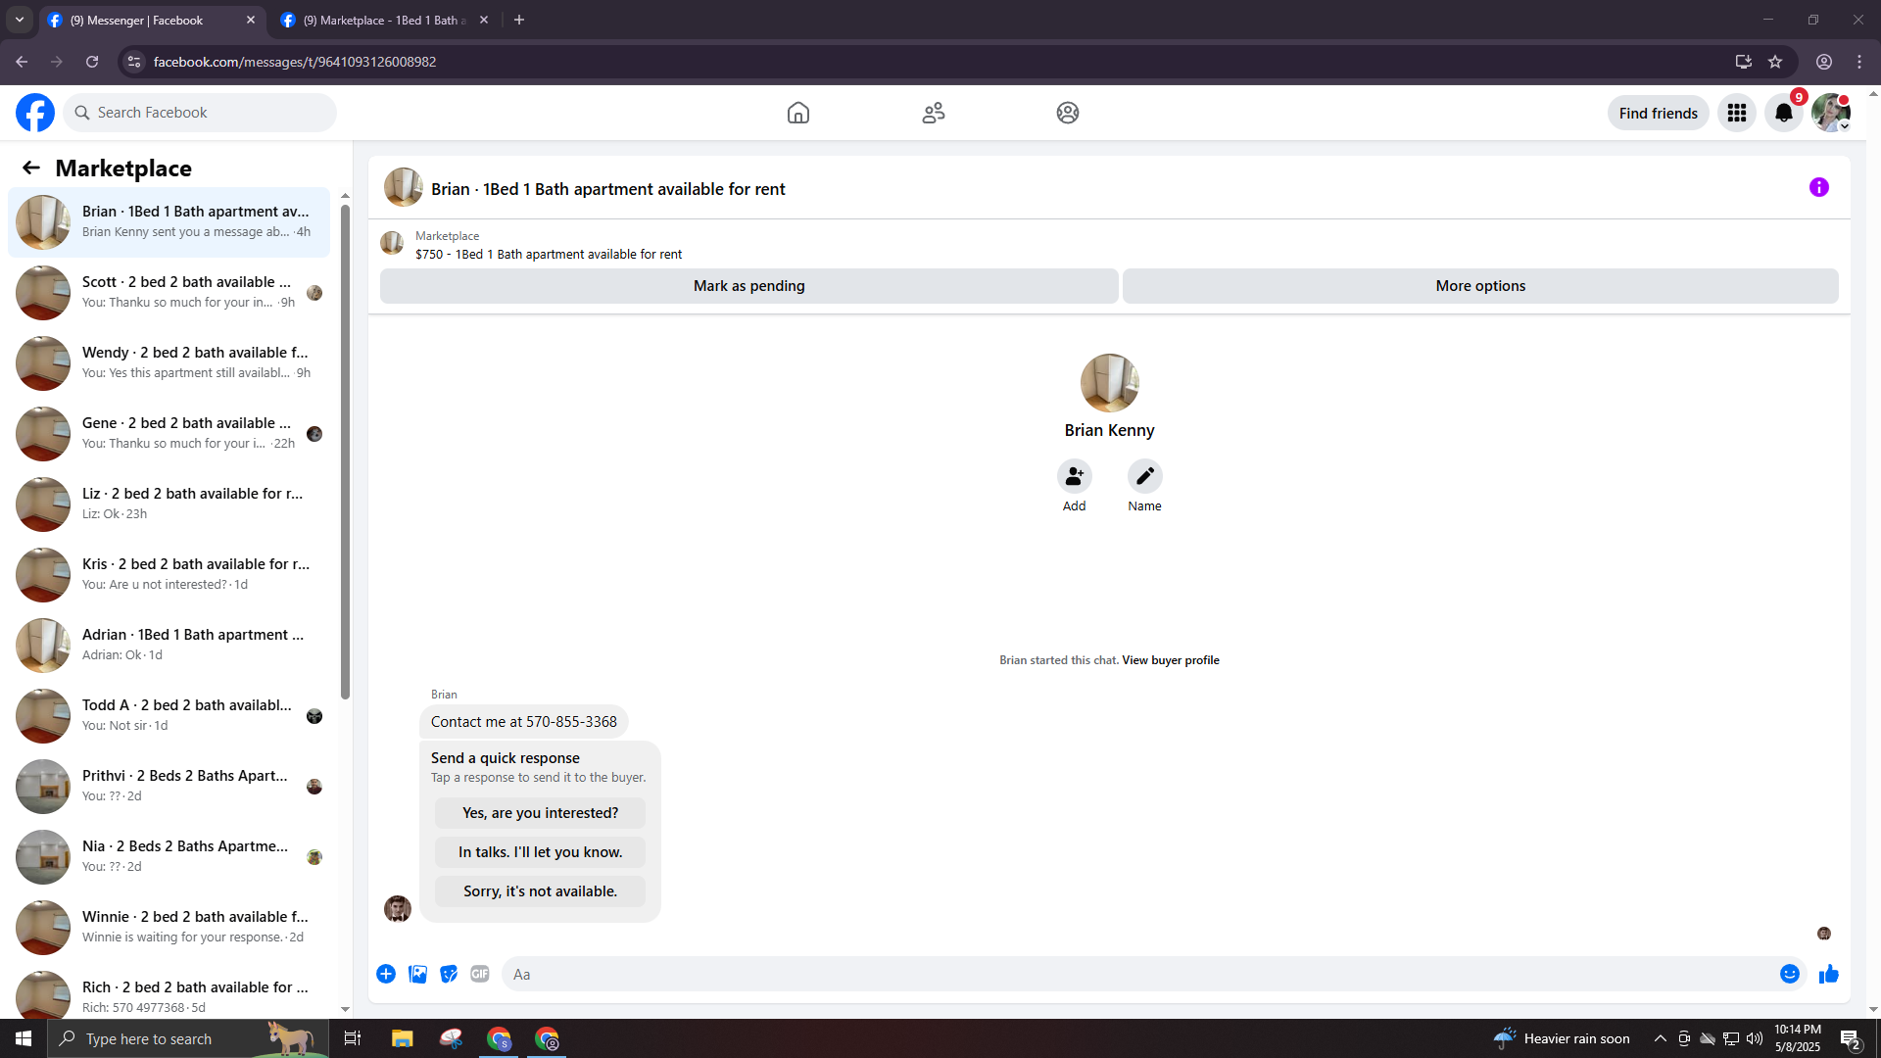Choose a GIF with the GIF icon
The height and width of the screenshot is (1058, 1881).
coord(480,974)
